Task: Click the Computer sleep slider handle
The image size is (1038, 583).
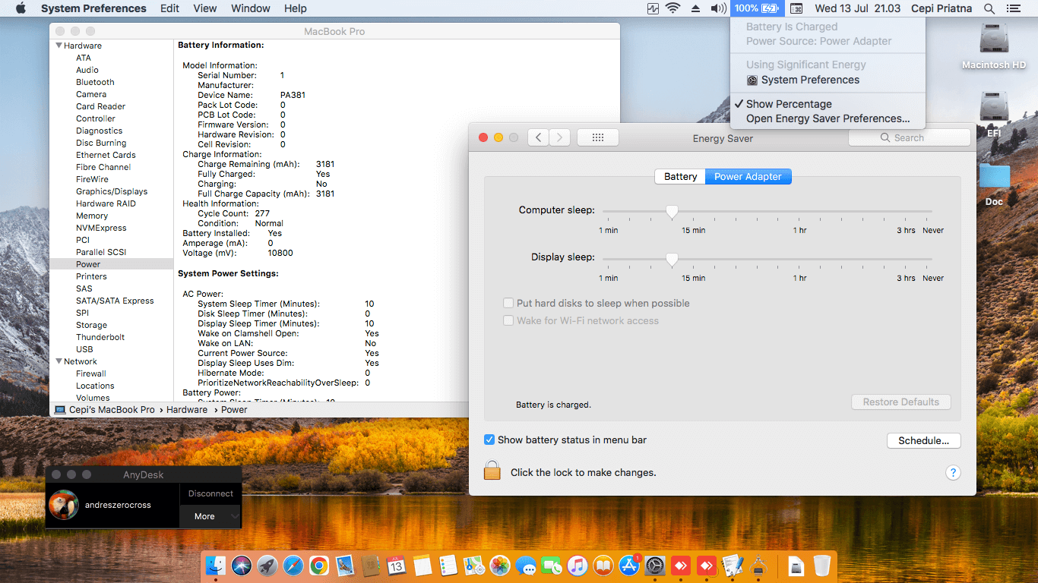Action: click(x=672, y=212)
